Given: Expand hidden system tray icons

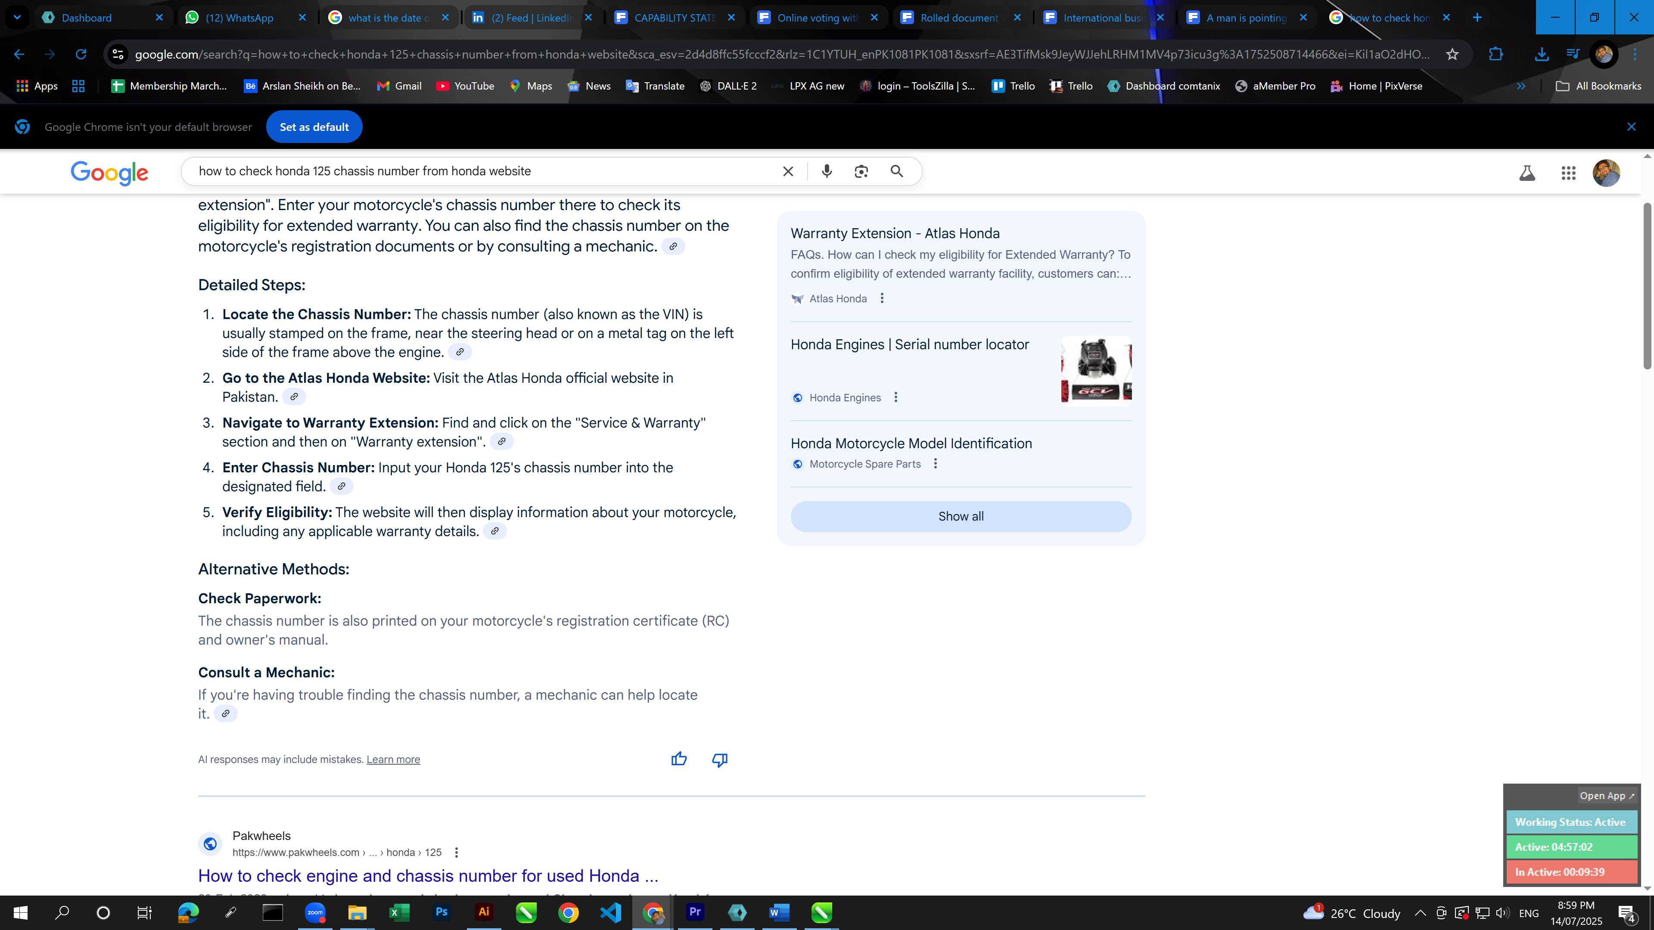Looking at the screenshot, I should tap(1420, 913).
